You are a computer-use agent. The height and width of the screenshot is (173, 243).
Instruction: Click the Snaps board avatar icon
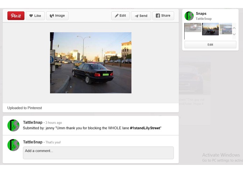click(189, 16)
